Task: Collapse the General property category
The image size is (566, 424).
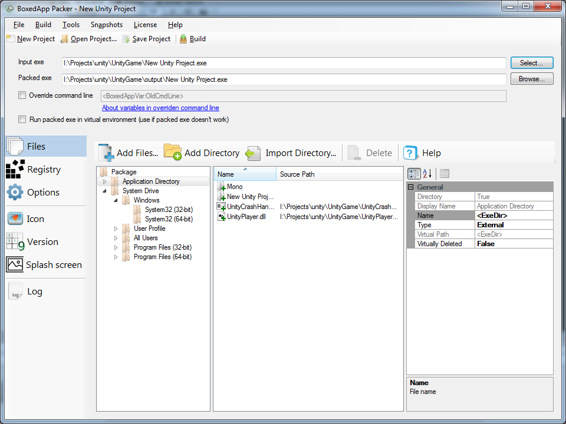Action: [x=410, y=187]
